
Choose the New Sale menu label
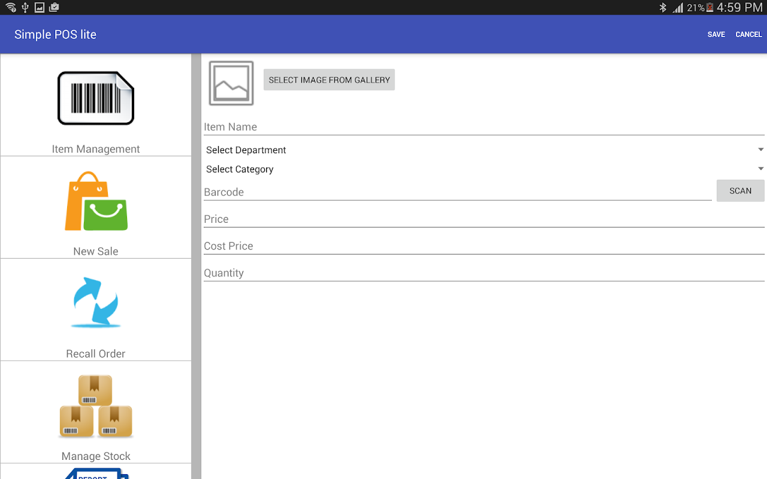pos(96,251)
